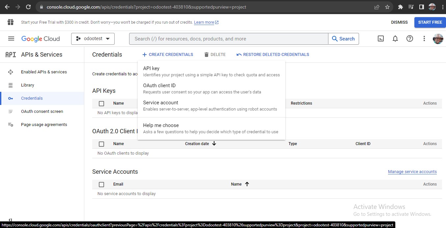
Task: Choose Help me choose menu option
Action: (x=211, y=128)
